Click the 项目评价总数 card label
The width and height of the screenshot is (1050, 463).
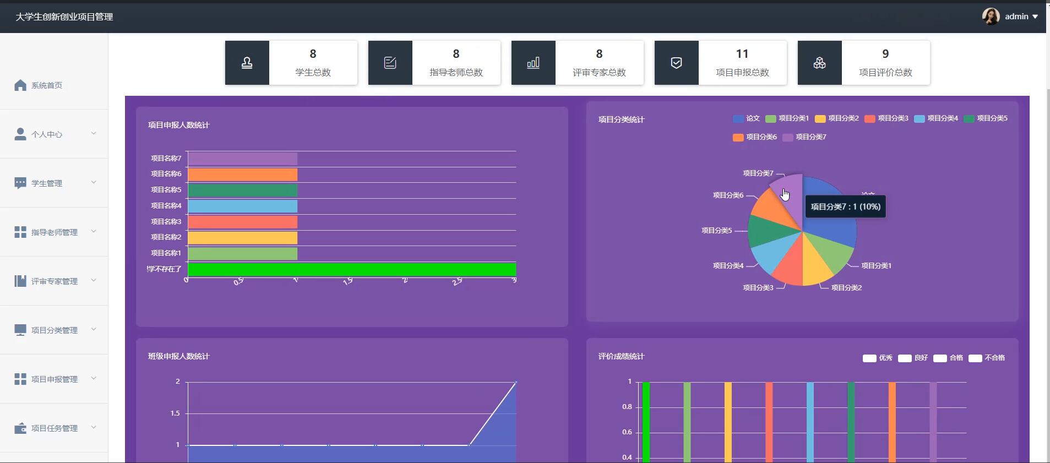click(885, 73)
